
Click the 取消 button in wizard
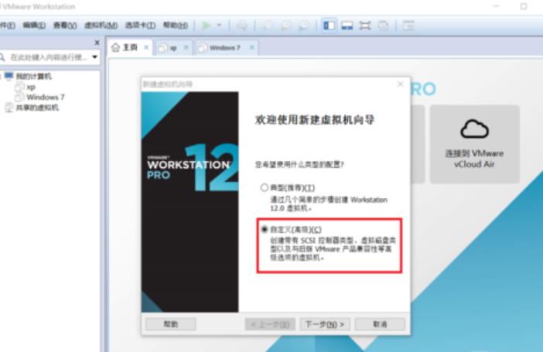point(380,324)
